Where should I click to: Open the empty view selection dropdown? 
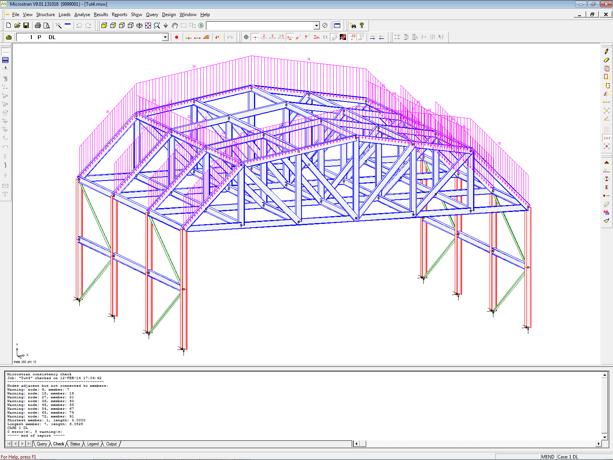click(316, 26)
